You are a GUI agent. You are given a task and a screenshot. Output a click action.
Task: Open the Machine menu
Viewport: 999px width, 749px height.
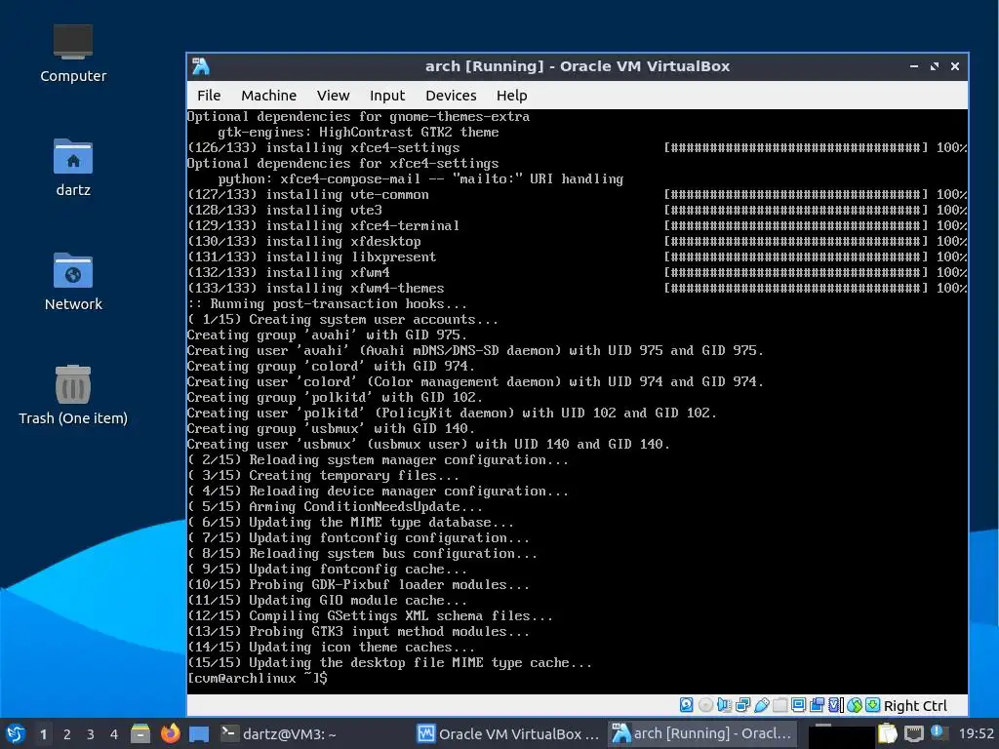(268, 96)
